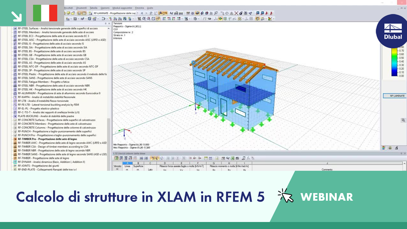Screen dimensions: 407x229
Task: Select RF-STEEL Surfaces in the module tree
Action: coord(58,28)
